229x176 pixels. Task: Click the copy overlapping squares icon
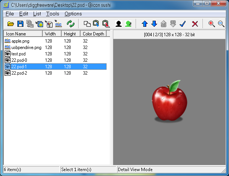pos(87,24)
